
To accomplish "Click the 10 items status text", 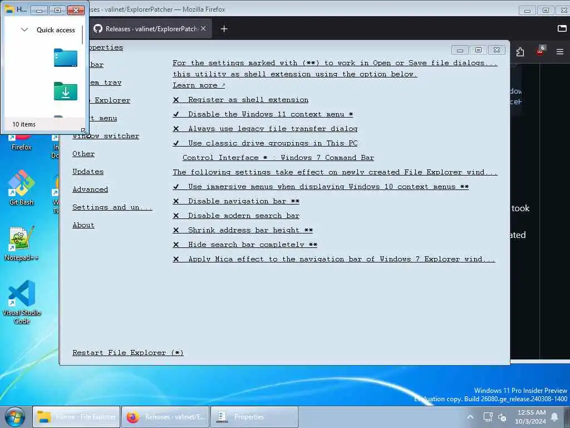I will click(24, 124).
